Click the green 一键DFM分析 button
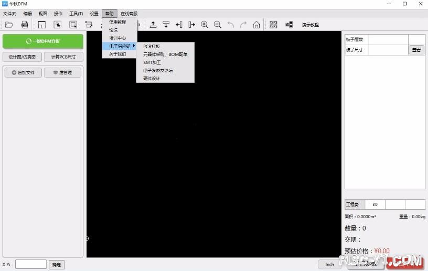 pos(43,41)
